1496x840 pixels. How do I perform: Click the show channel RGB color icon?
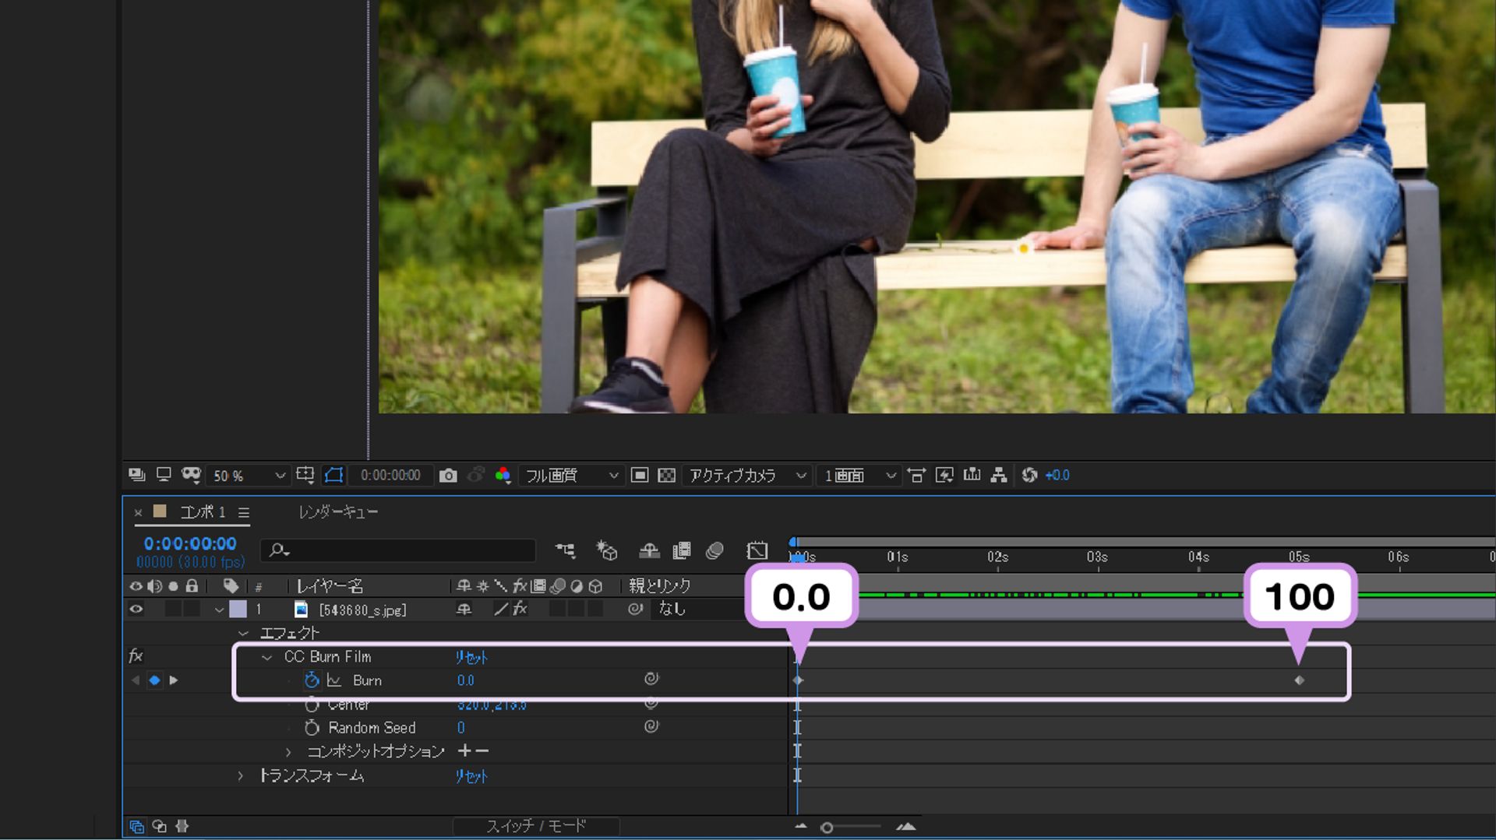point(503,476)
